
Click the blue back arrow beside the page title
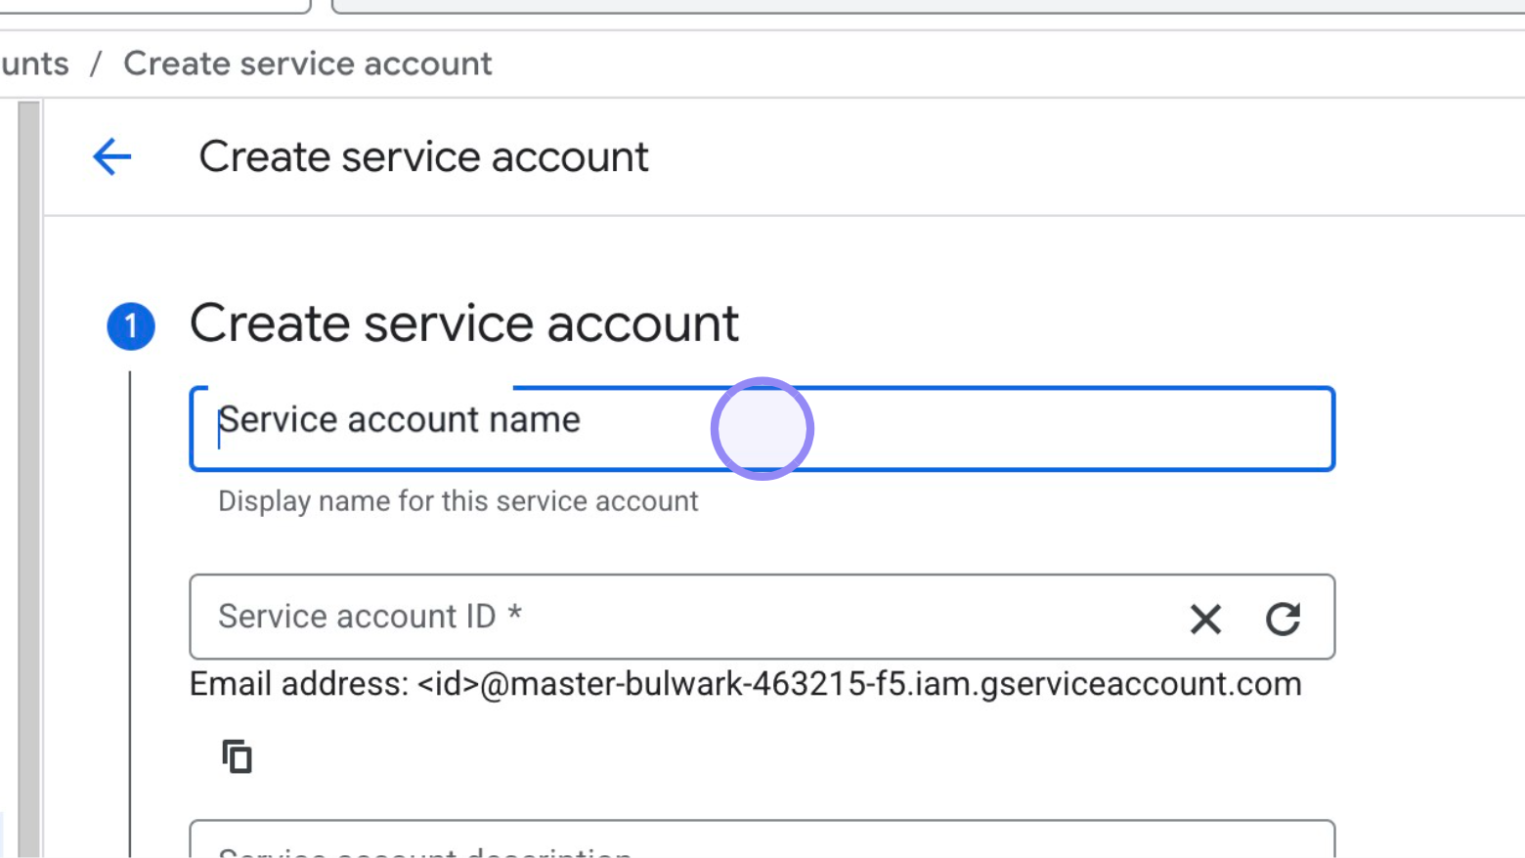pyautogui.click(x=110, y=155)
